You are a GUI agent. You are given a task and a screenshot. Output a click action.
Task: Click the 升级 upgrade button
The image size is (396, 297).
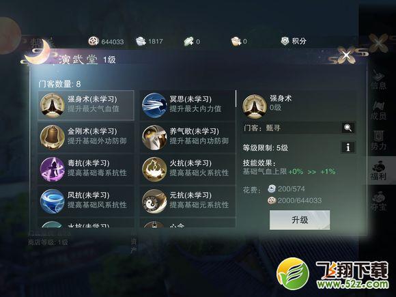coord(300,220)
